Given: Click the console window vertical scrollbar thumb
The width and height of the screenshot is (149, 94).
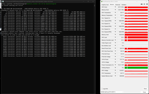Looking at the screenshot, I should click(95, 5).
